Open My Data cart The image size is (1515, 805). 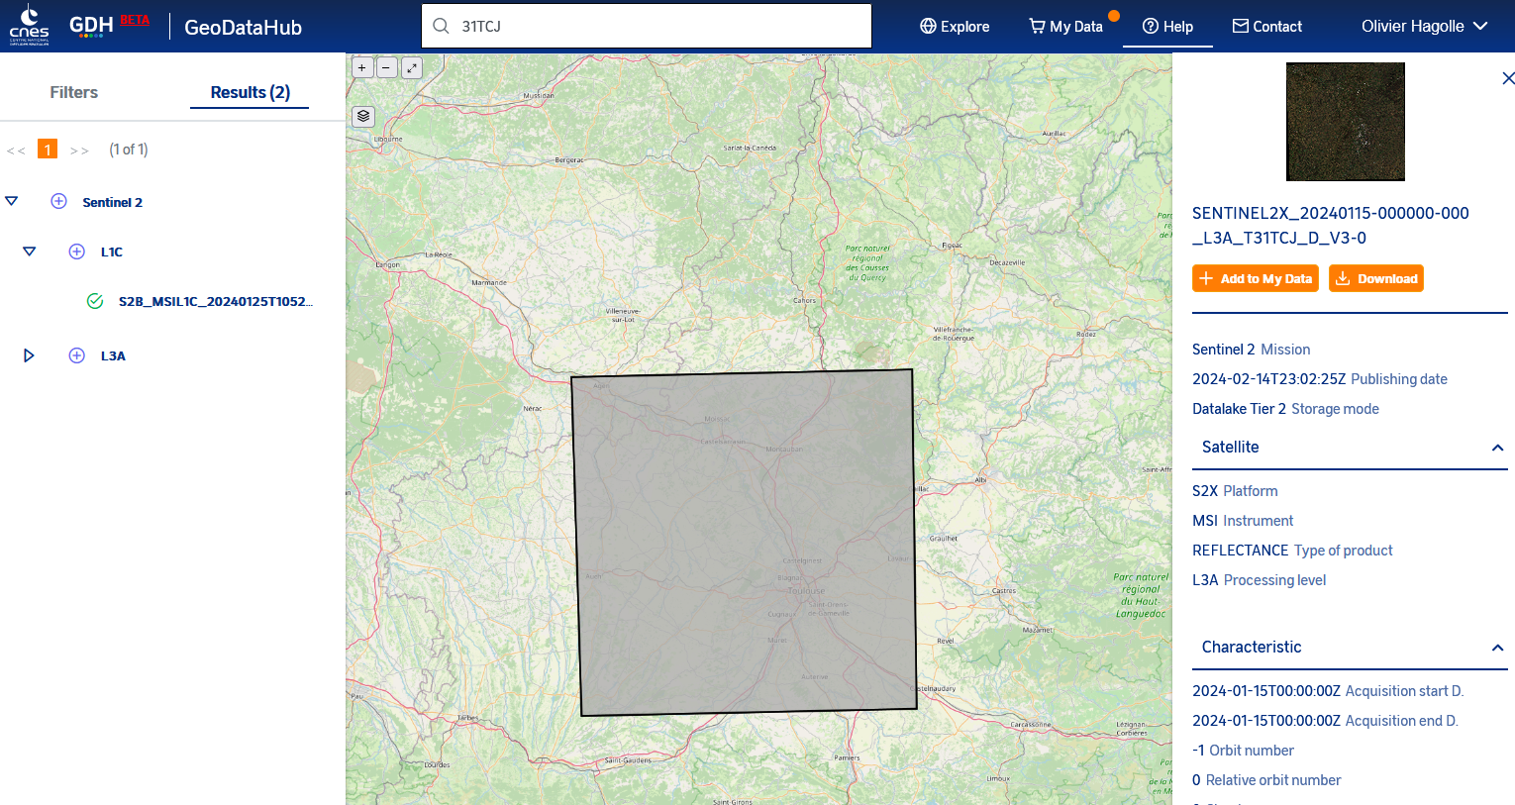coord(1066,27)
